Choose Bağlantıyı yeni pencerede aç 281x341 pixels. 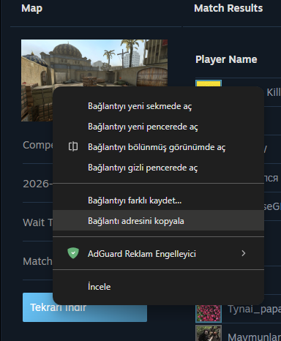[158, 127]
